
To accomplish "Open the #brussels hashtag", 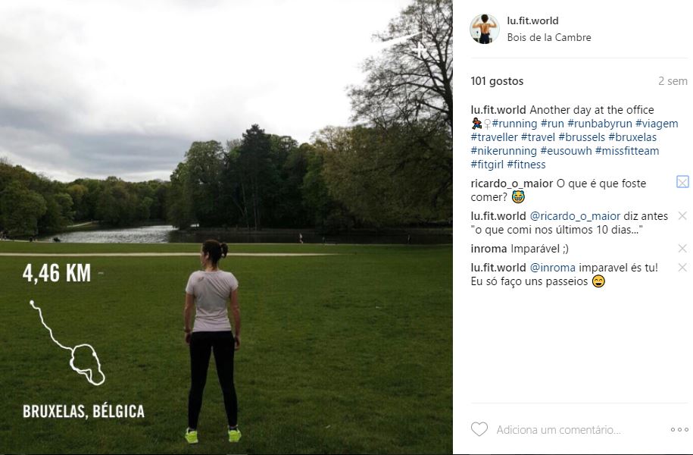I will point(582,137).
